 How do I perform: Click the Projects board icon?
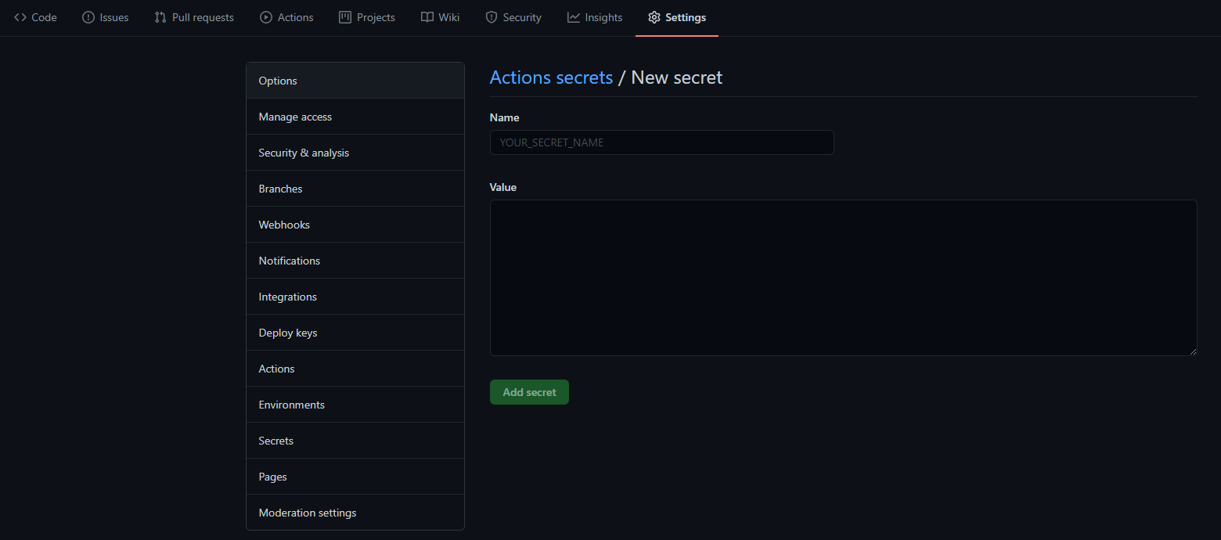point(345,17)
